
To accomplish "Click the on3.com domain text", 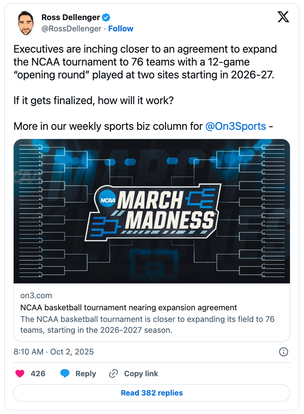I will pos(36,295).
